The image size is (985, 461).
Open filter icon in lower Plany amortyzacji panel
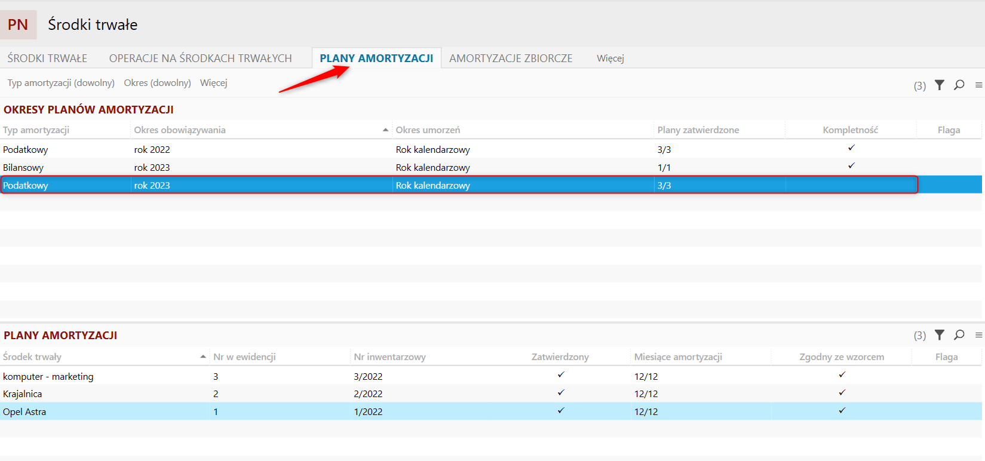pos(940,335)
